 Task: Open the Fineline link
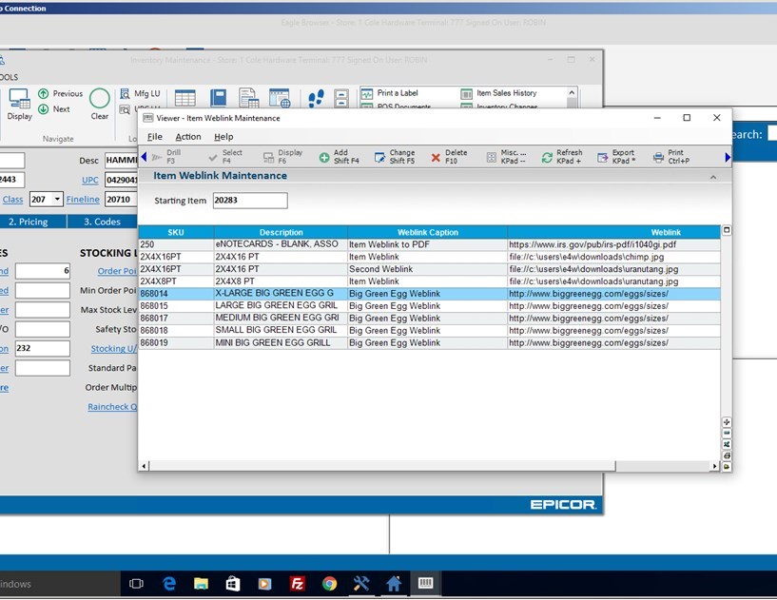point(83,200)
